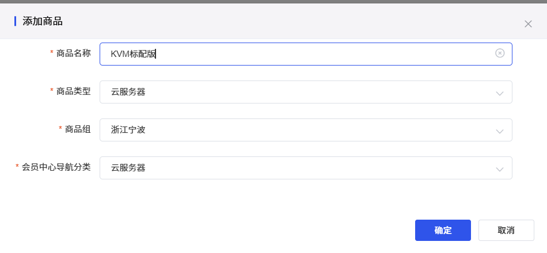547x253 pixels.
Task: Close the 添加商品 dialog with the X icon
Action: click(x=528, y=24)
